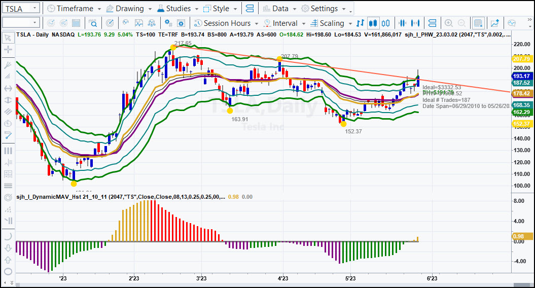Select the pointer arrow tool
Image resolution: width=535 pixels, height=288 pixels.
8,38
